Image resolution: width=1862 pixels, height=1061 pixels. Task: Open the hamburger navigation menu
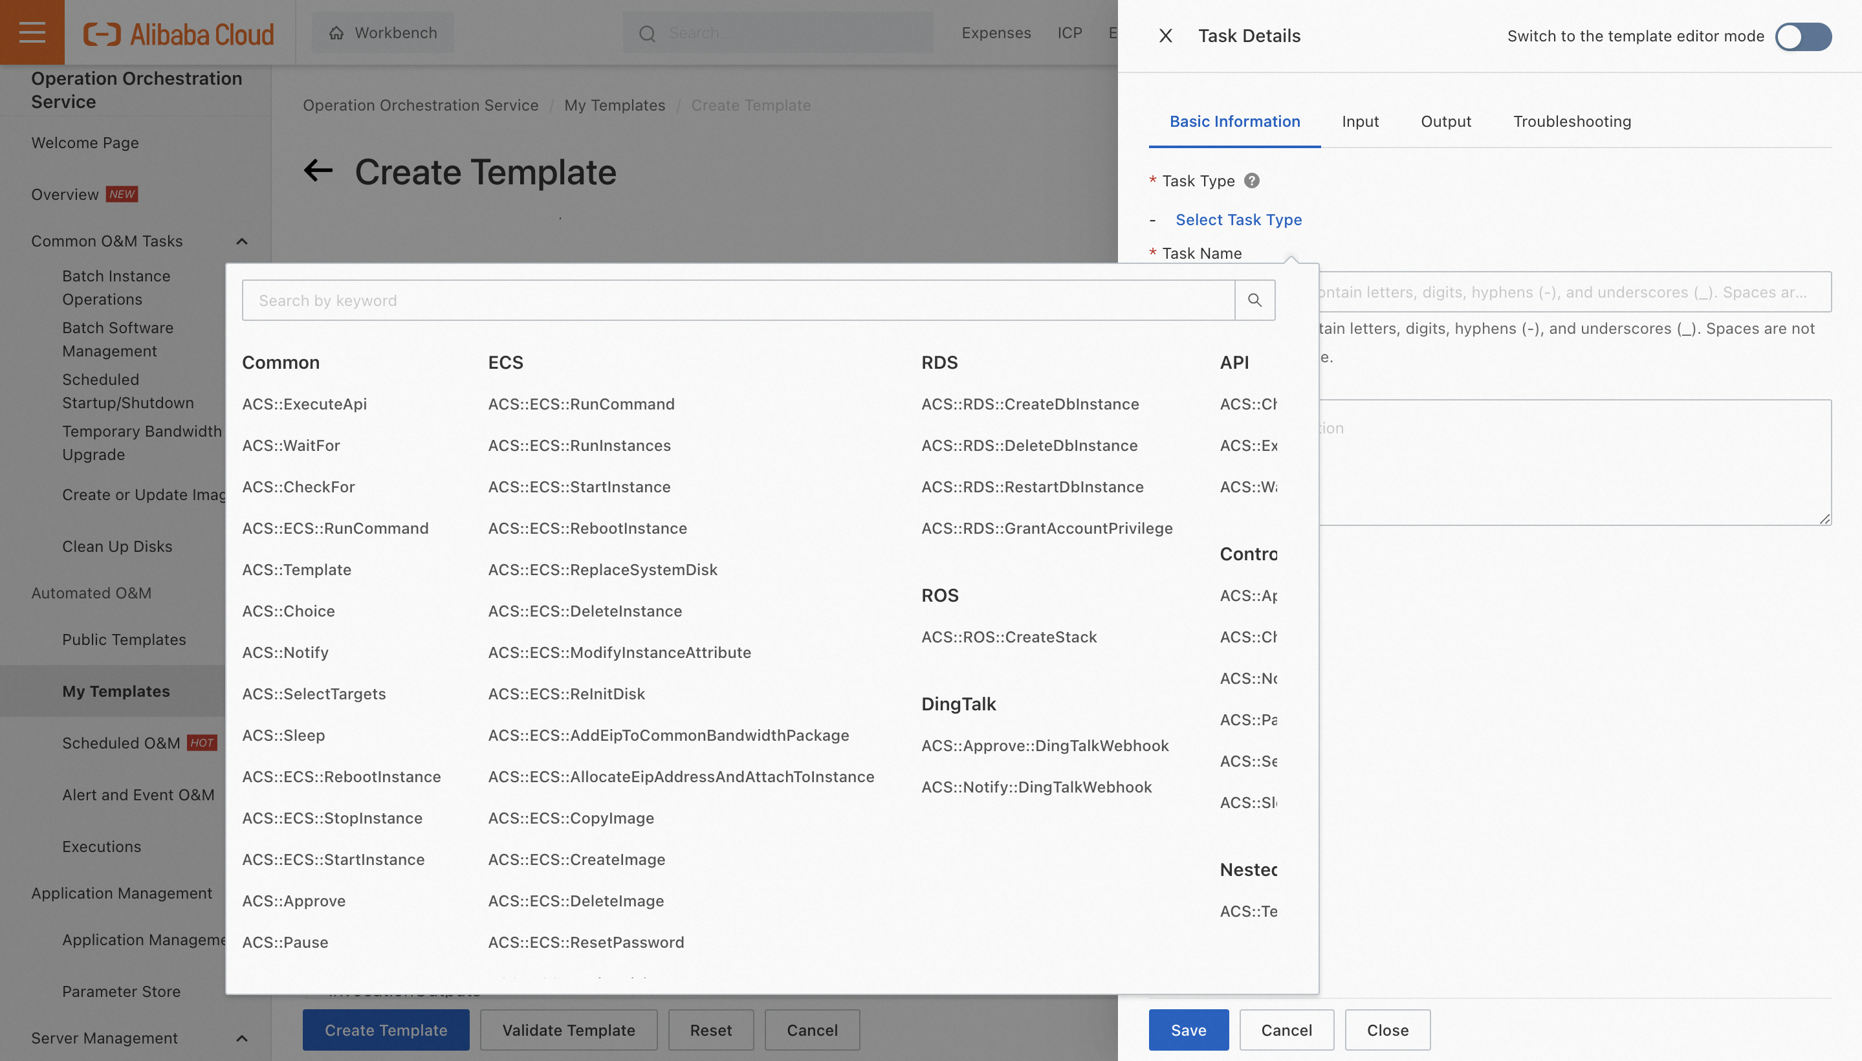(32, 32)
